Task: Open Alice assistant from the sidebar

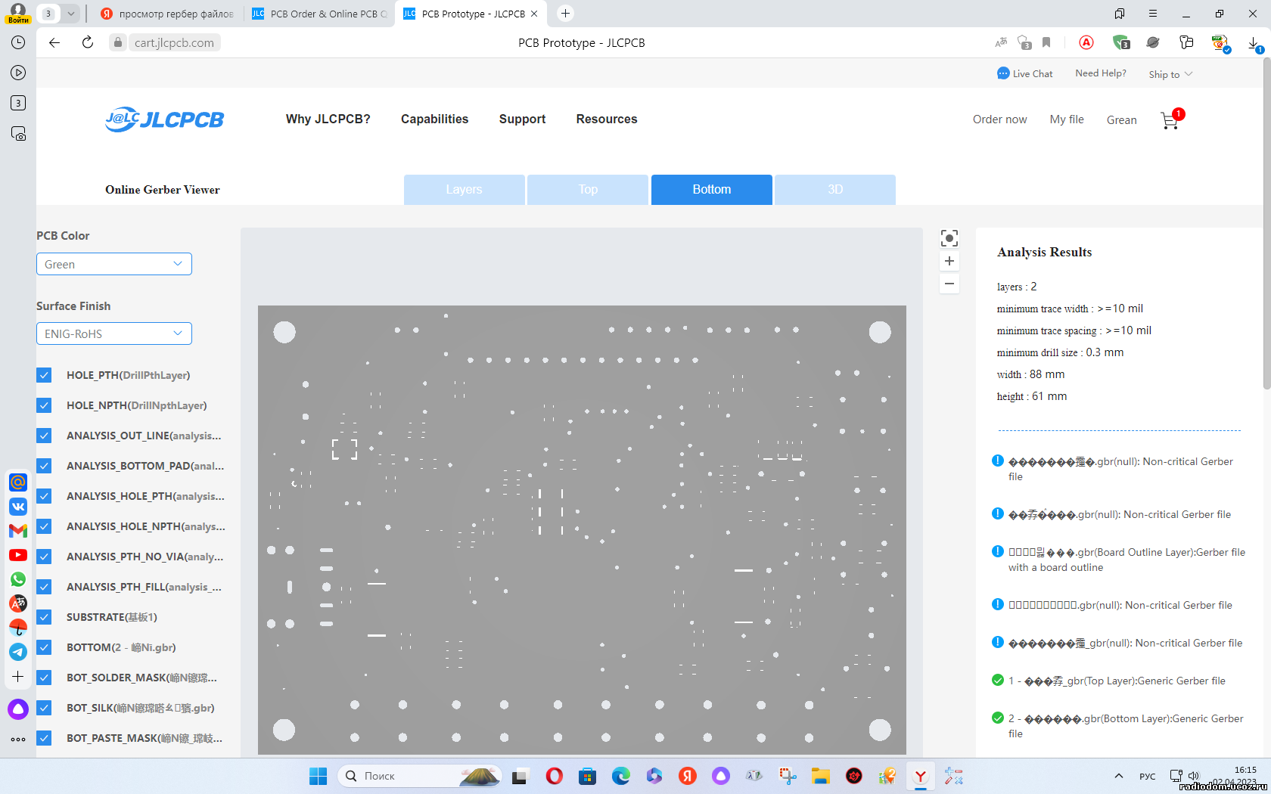Action: [x=18, y=709]
